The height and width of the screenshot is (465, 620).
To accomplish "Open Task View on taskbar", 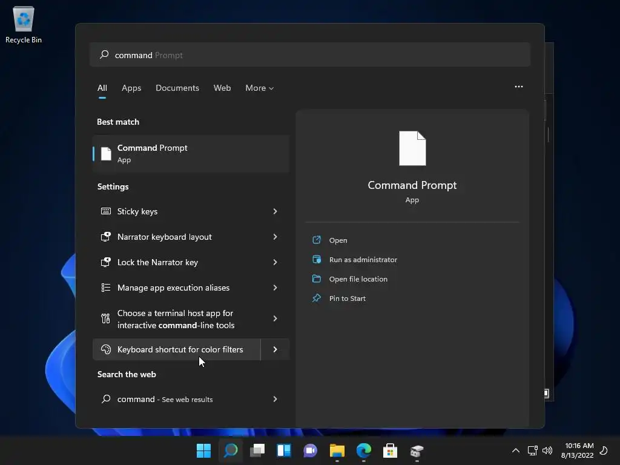I will (257, 450).
